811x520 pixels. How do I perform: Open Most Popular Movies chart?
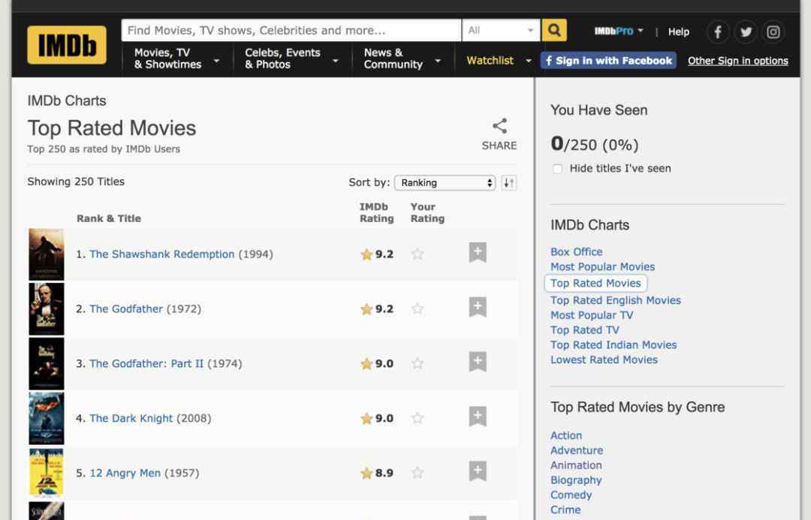pyautogui.click(x=602, y=266)
